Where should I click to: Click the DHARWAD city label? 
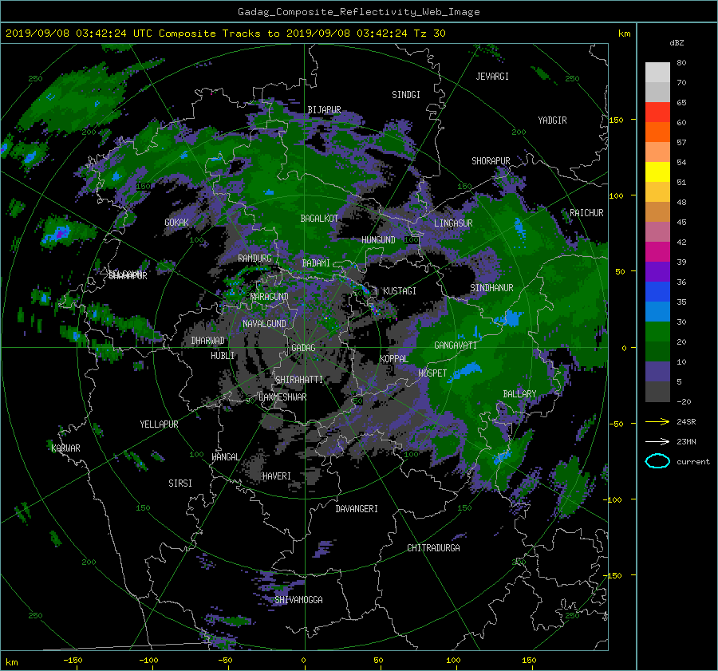tap(207, 341)
